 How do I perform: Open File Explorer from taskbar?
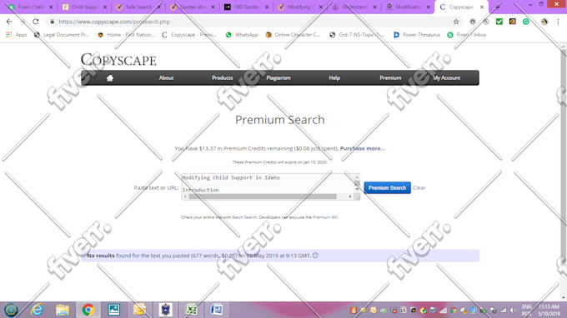63,310
